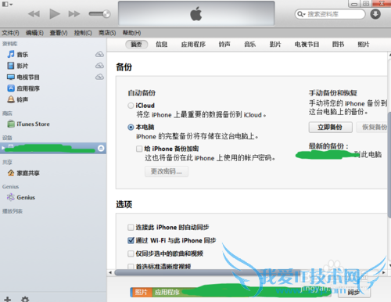
Task: Switch to the device 音乐 tab
Action: point(249,45)
